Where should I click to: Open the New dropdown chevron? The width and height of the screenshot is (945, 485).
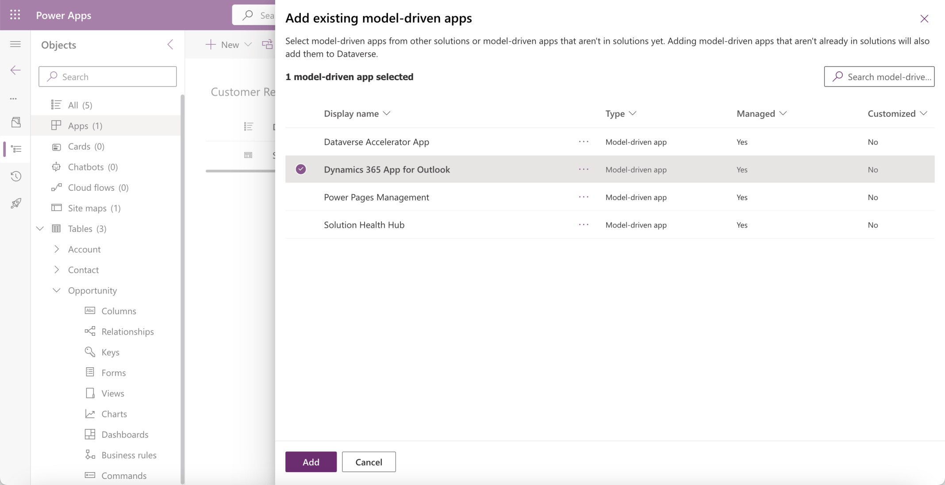click(249, 44)
